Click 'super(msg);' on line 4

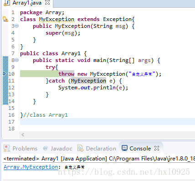(63, 33)
